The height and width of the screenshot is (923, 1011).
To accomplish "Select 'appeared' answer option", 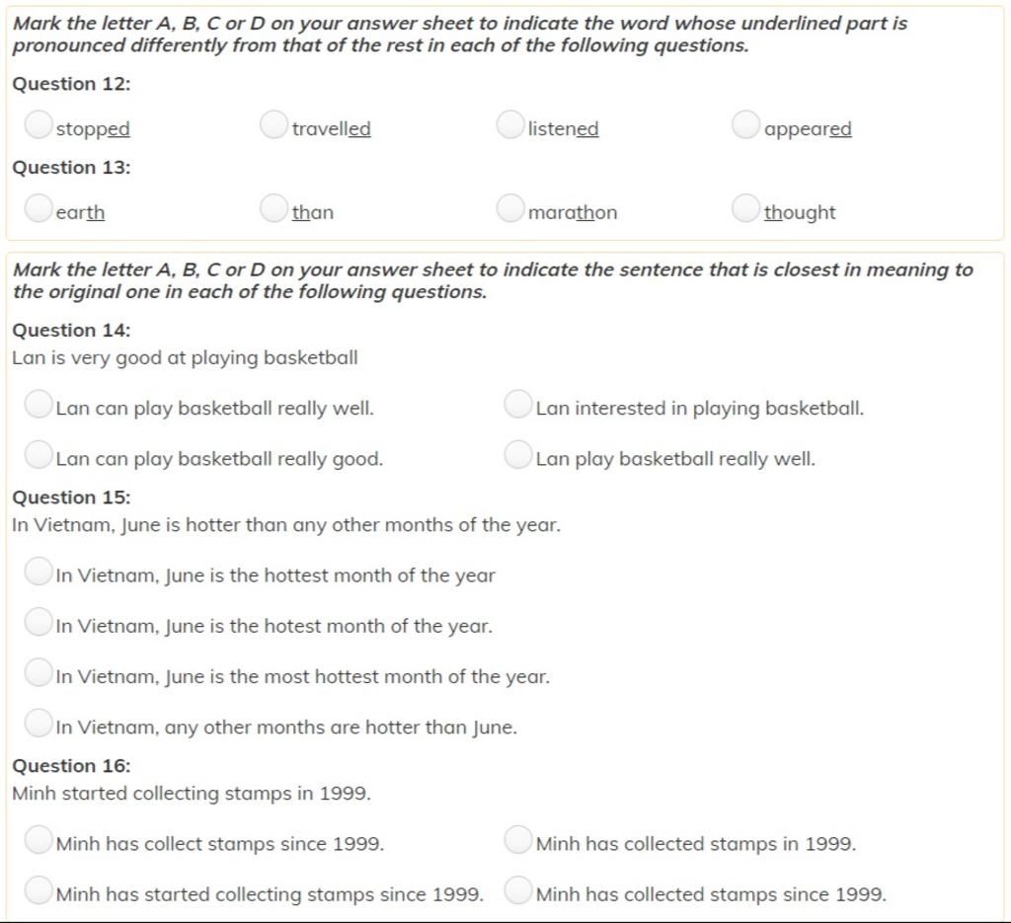I will point(746,123).
